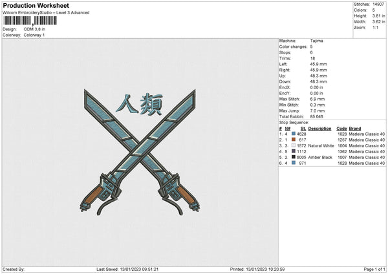This screenshot has width=388, height=274.
Task: Click the blue kanji lettering in the design
Action: coord(140,104)
